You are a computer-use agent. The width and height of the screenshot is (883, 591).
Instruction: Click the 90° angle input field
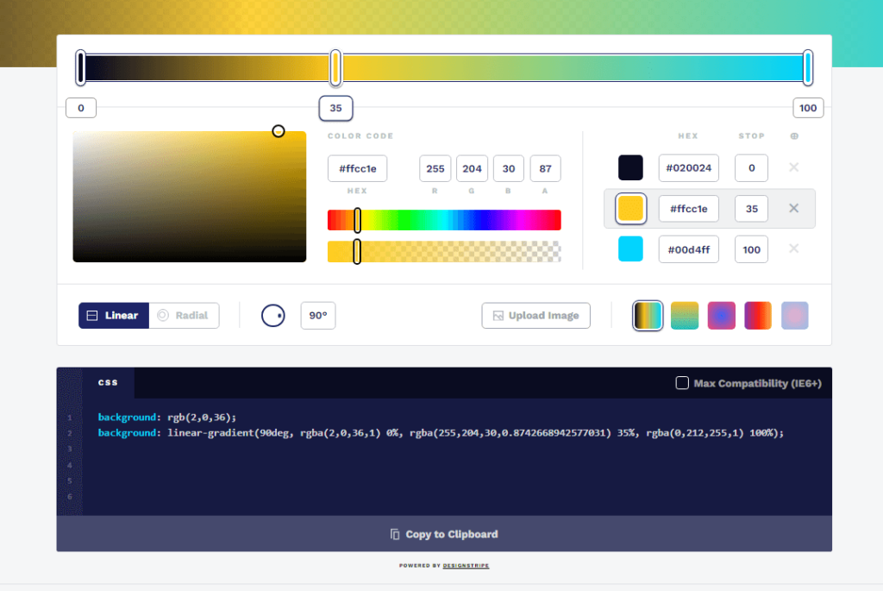coord(317,315)
